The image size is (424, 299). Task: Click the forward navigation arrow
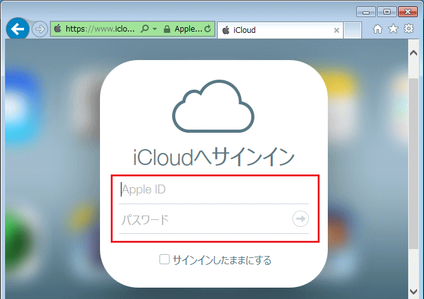coord(40,29)
